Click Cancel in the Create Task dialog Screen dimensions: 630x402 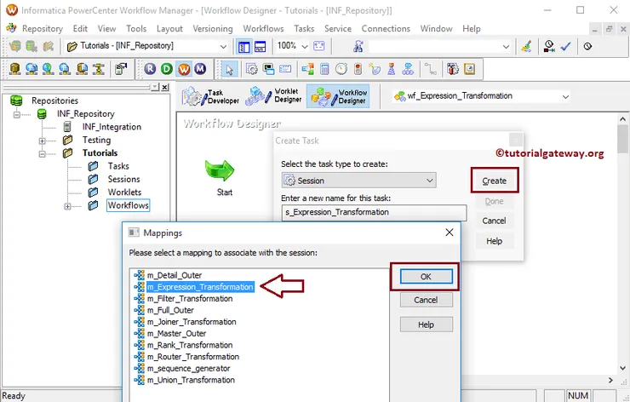pos(494,221)
